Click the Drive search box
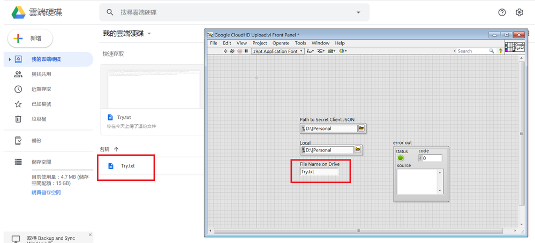The image size is (535, 243). pyautogui.click(x=234, y=12)
